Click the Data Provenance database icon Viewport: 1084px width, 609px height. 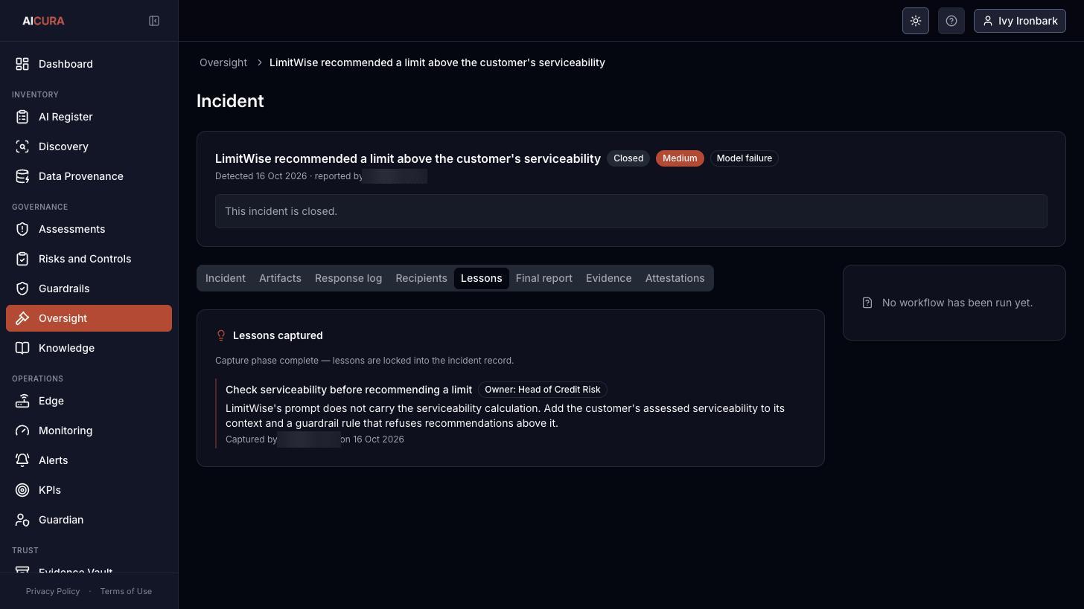point(22,176)
